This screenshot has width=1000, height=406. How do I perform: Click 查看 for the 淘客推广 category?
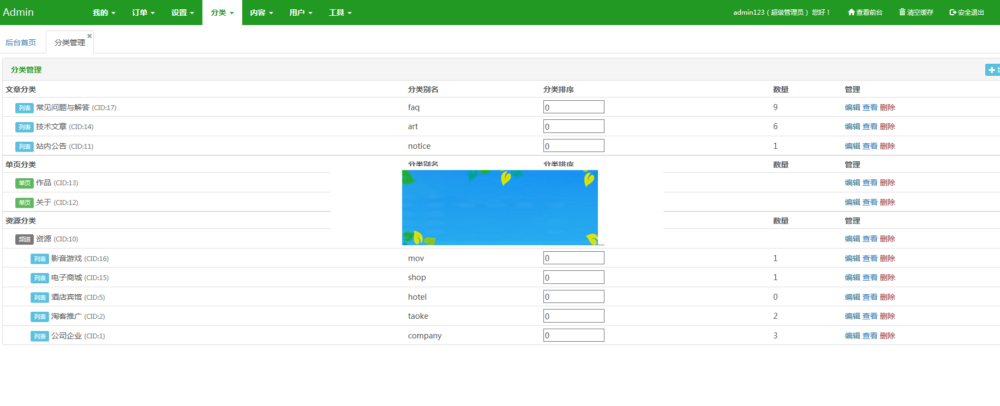click(x=870, y=316)
